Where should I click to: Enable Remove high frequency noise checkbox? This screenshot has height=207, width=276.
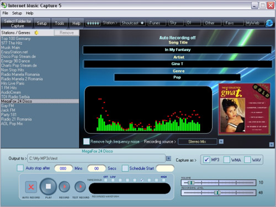pyautogui.click(x=87, y=141)
